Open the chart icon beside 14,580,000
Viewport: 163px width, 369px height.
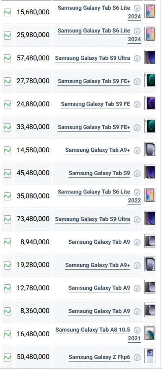point(7,150)
